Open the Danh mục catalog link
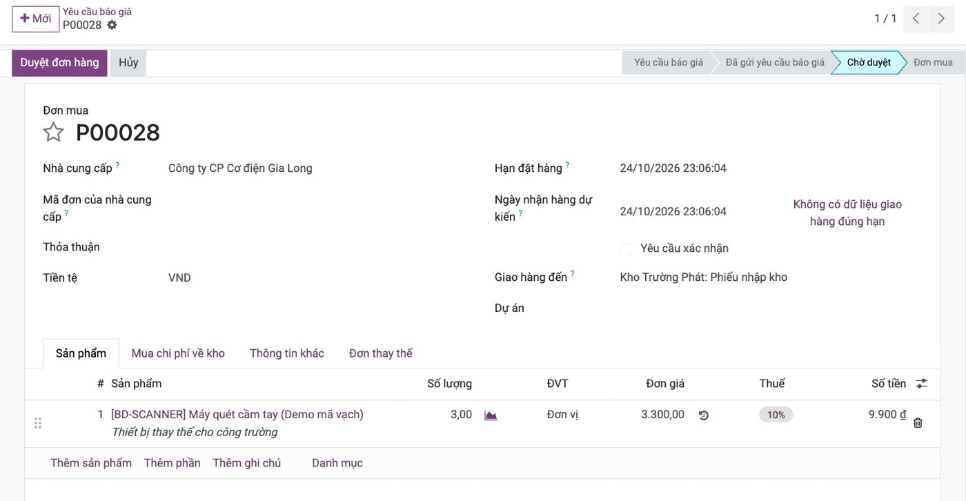The width and height of the screenshot is (966, 501). (x=337, y=463)
